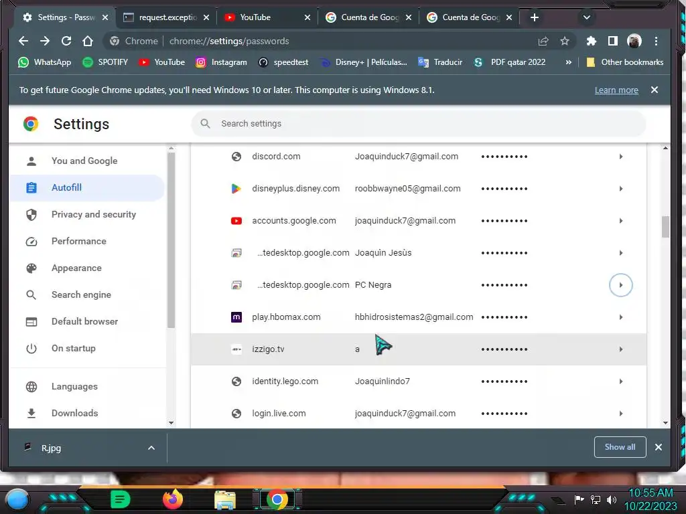The height and width of the screenshot is (514, 686).
Task: Open the Disney+ bookmark
Action: (363, 62)
